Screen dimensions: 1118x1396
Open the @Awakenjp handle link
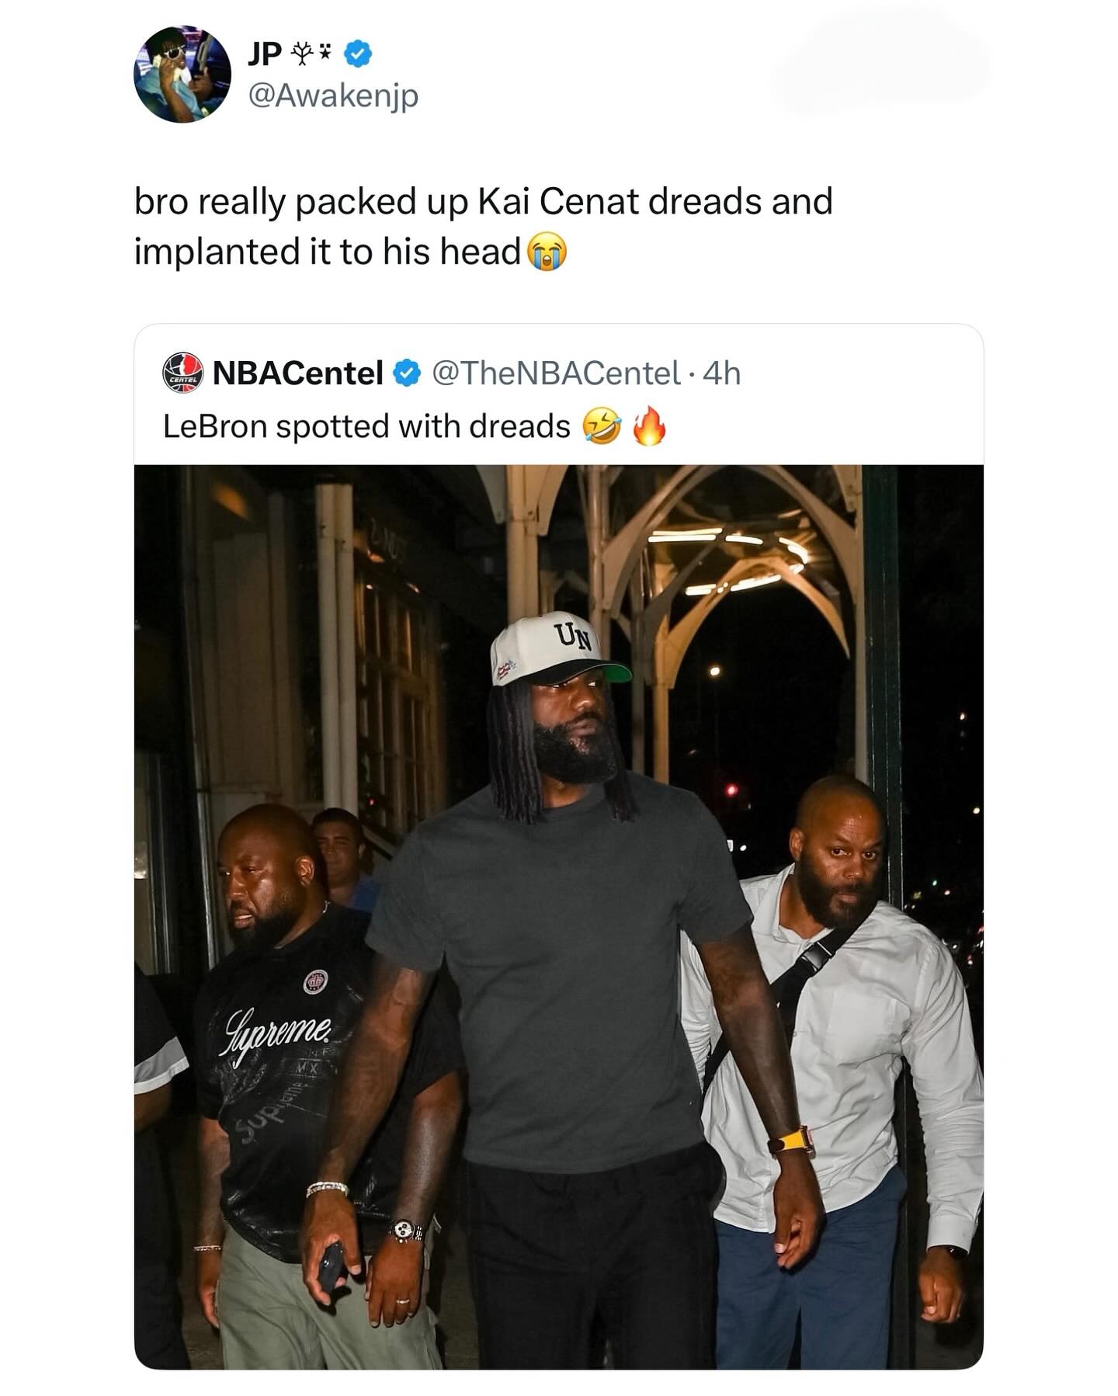pos(333,96)
